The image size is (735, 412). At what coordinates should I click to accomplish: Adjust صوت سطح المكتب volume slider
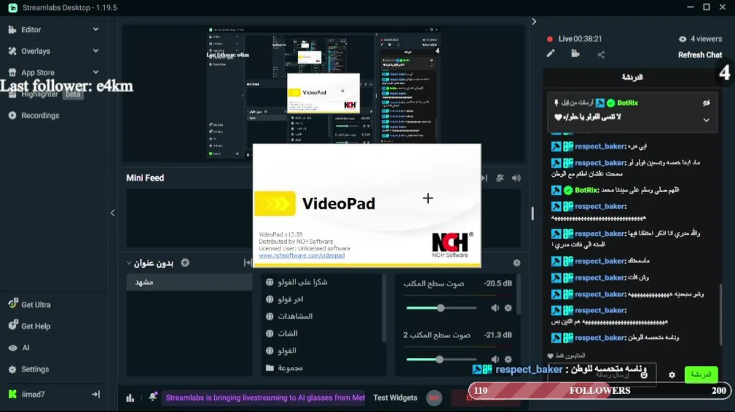[441, 308]
